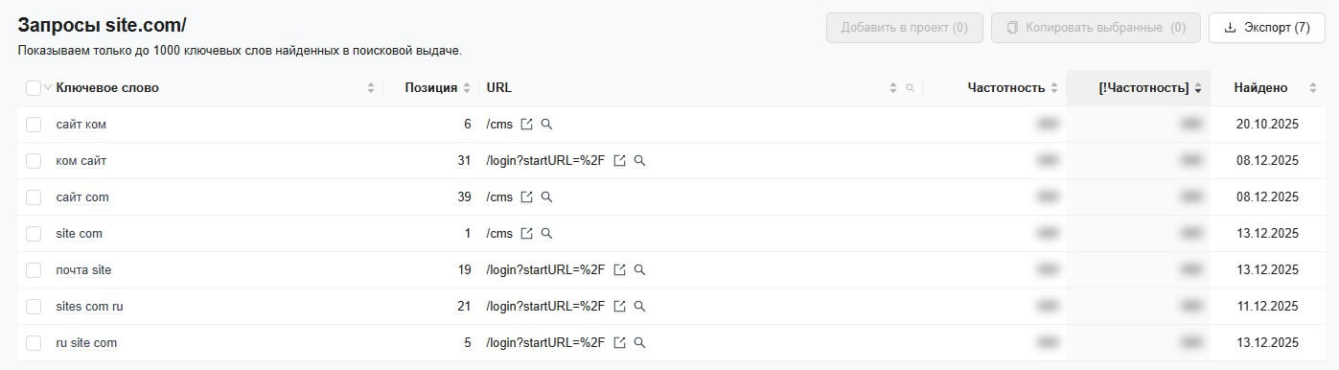Click 'Копировать выбранные (0)' button
Image resolution: width=1339 pixels, height=370 pixels.
pyautogui.click(x=1096, y=28)
